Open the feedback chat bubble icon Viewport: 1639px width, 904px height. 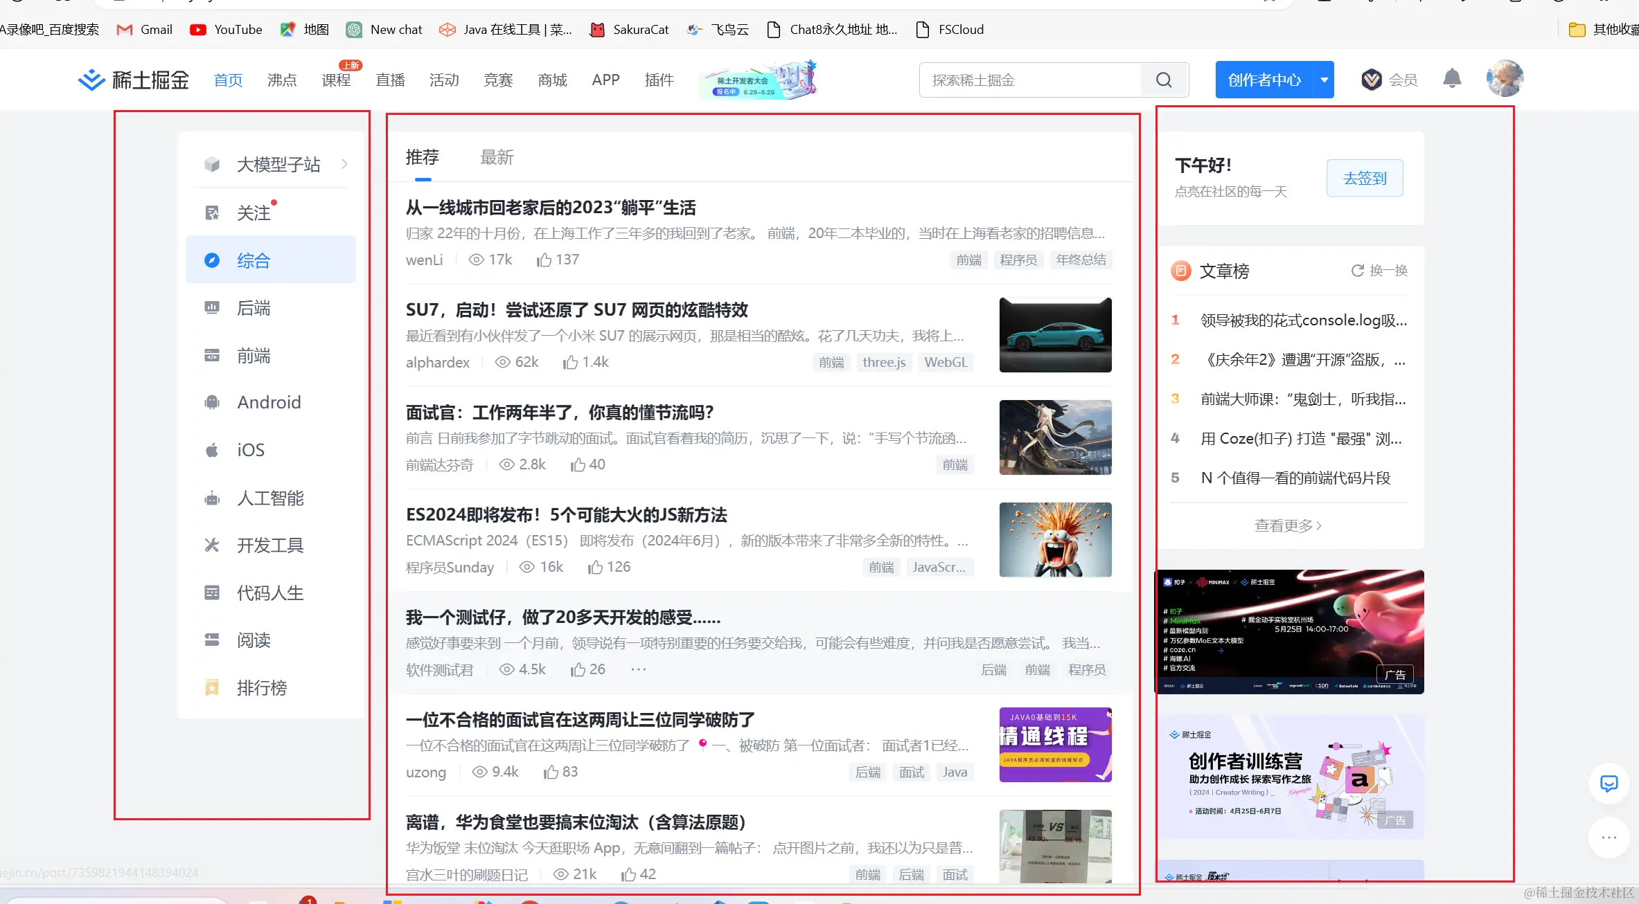[x=1609, y=784]
